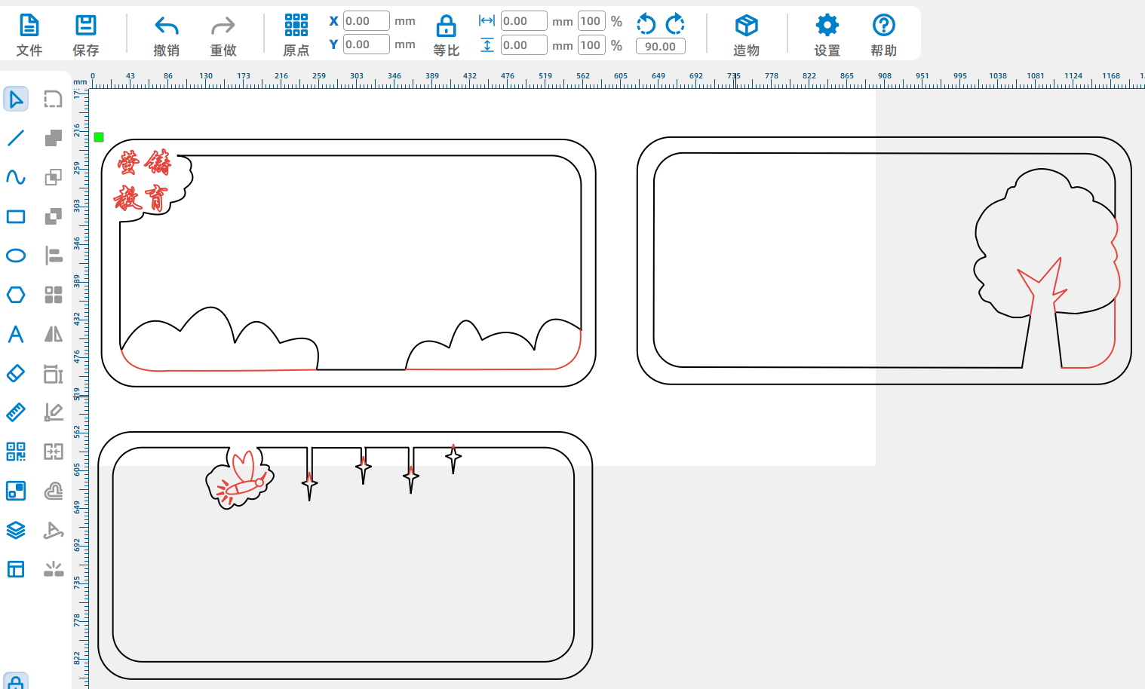The width and height of the screenshot is (1145, 689).
Task: Pick the curve drawing tool
Action: tap(16, 177)
